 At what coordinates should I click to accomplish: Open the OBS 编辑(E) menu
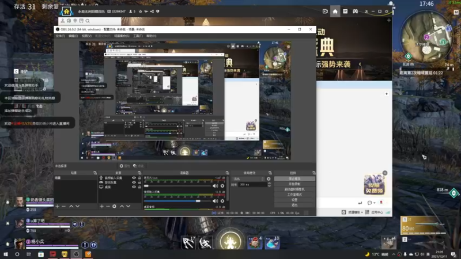[x=73, y=36]
